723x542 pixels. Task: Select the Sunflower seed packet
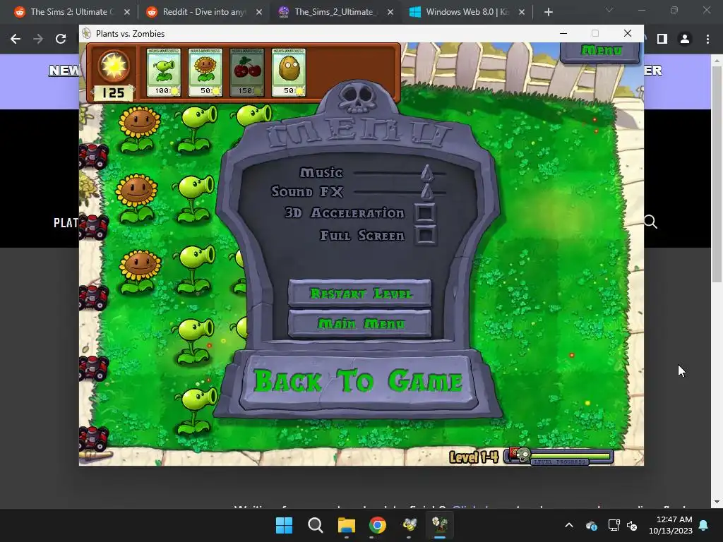pos(205,72)
